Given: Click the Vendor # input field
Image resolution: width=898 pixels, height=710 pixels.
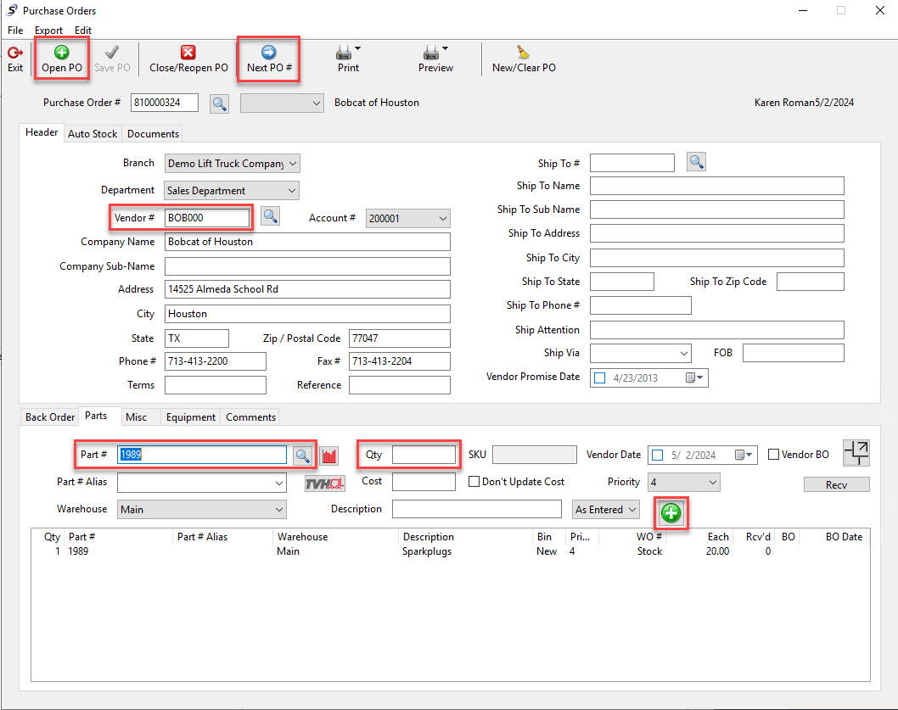Looking at the screenshot, I should click(x=207, y=218).
